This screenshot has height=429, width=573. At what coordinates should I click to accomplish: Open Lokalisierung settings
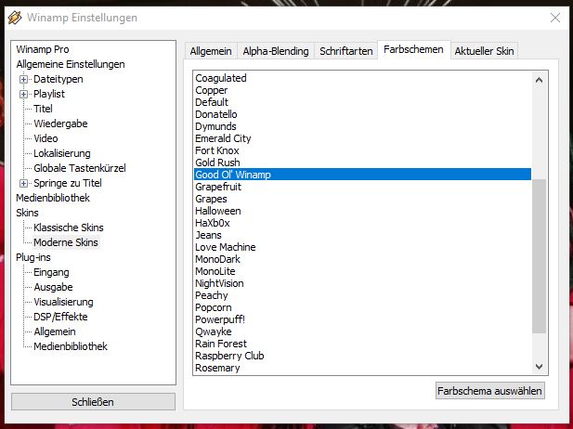tap(62, 153)
